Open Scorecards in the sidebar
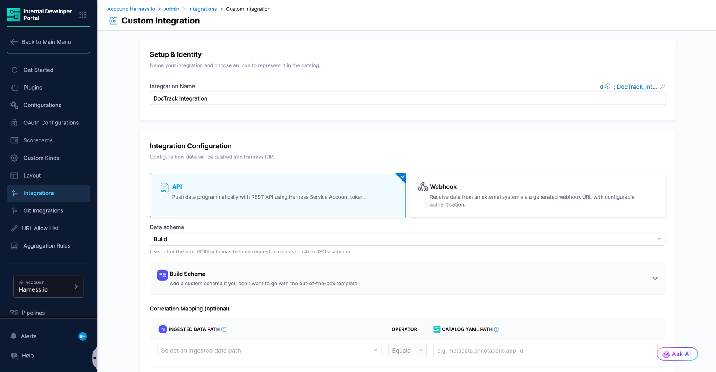 [49, 140]
